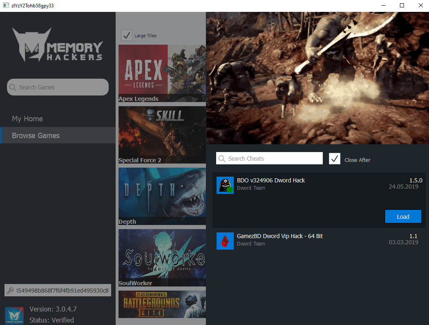Focus the Search Games field
Screen dimensions: 429x325
click(x=58, y=87)
